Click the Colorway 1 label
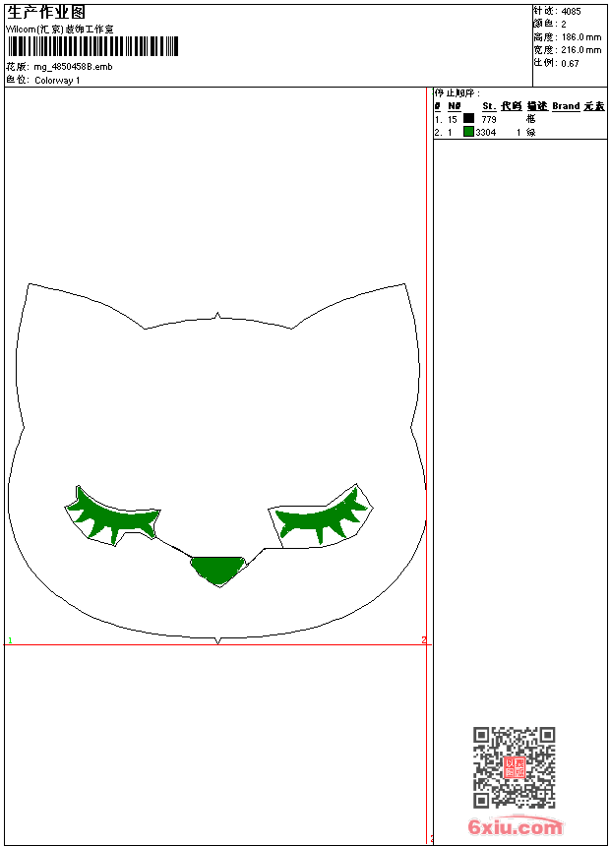 pyautogui.click(x=57, y=81)
